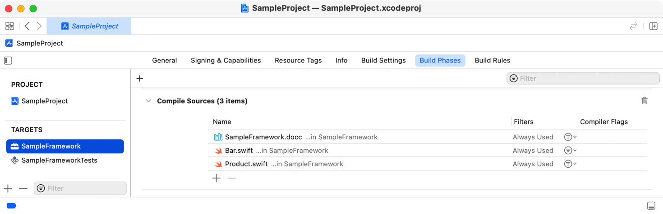663x214 pixels.
Task: Click the remove source file minus button
Action: click(231, 178)
